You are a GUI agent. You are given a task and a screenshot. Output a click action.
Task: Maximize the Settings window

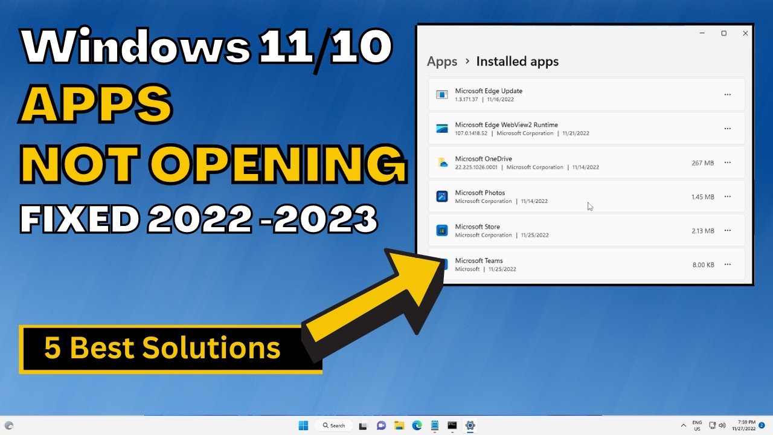[723, 33]
